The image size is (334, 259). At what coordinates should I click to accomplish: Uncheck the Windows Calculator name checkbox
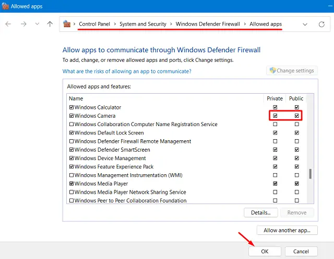tap(71, 107)
